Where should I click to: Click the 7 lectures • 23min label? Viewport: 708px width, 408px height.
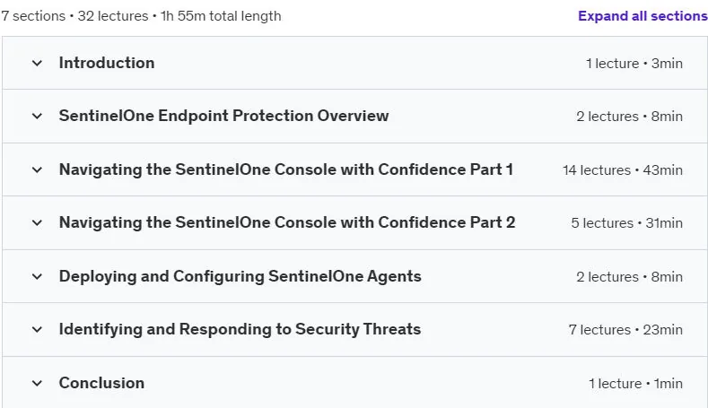pos(625,329)
